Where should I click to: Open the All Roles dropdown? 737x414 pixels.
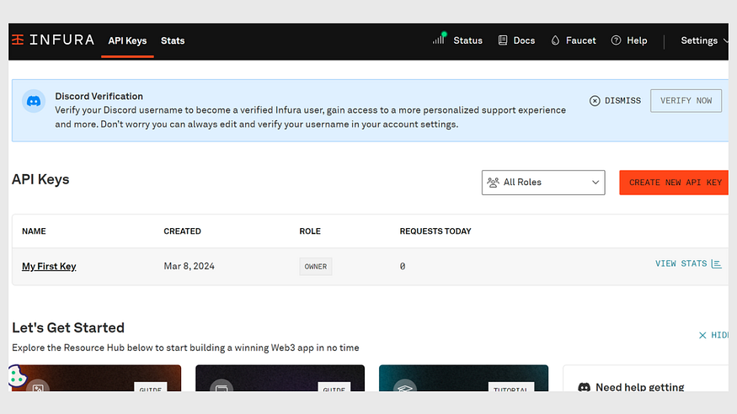[x=543, y=183]
